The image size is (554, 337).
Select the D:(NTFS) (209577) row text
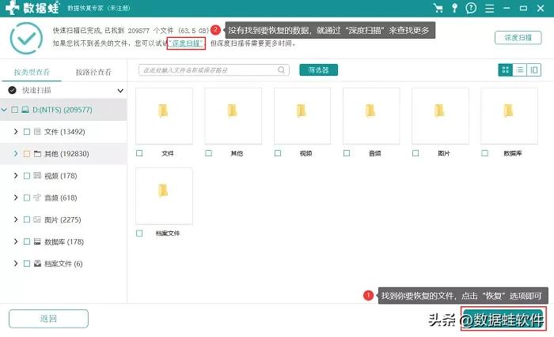coord(63,110)
